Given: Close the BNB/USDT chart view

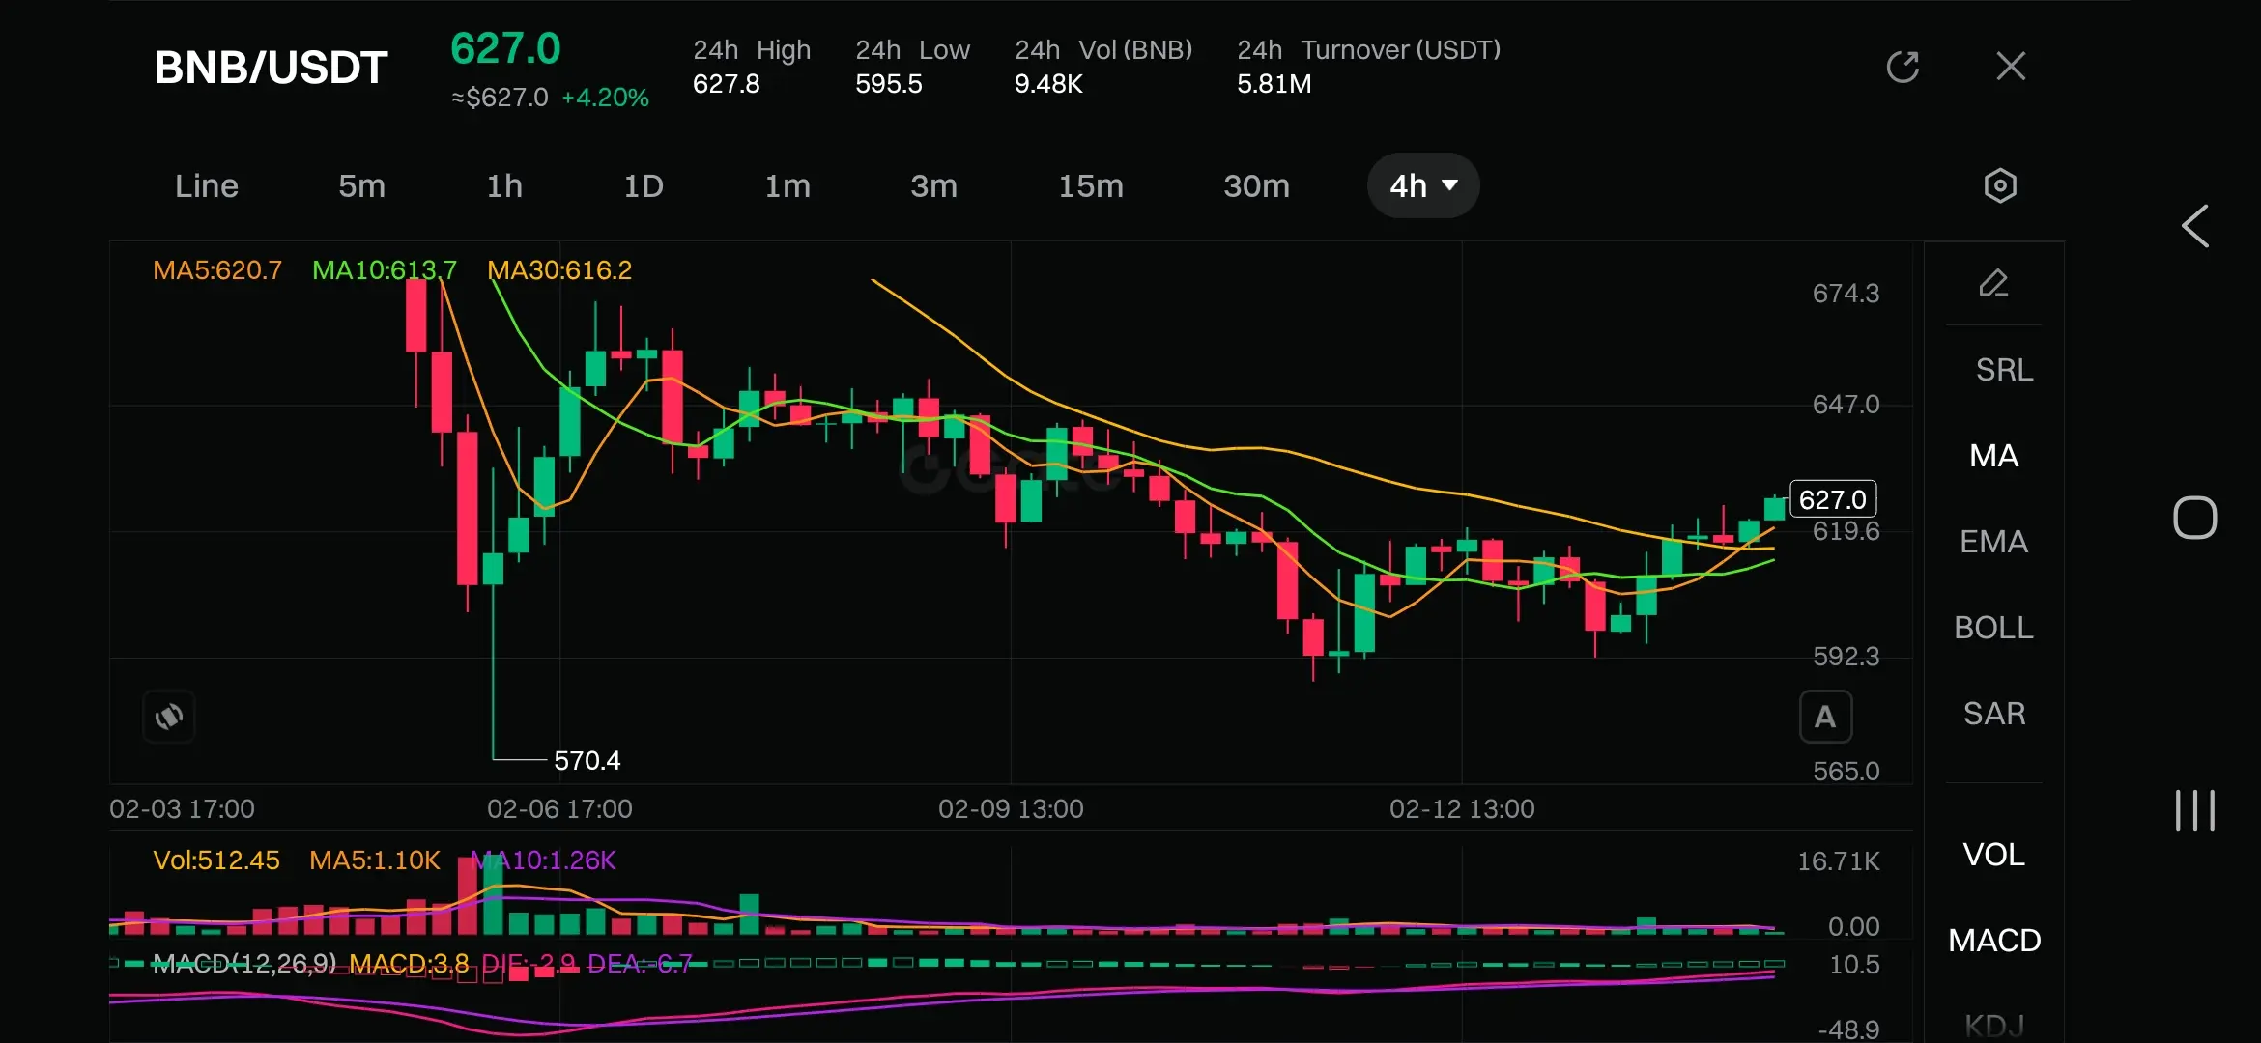Looking at the screenshot, I should click(2011, 67).
